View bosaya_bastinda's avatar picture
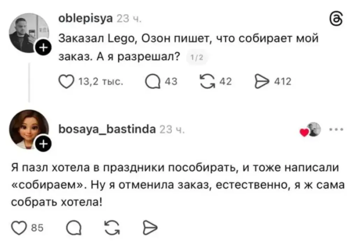Viewport: 358px width, 248px height. [29, 129]
